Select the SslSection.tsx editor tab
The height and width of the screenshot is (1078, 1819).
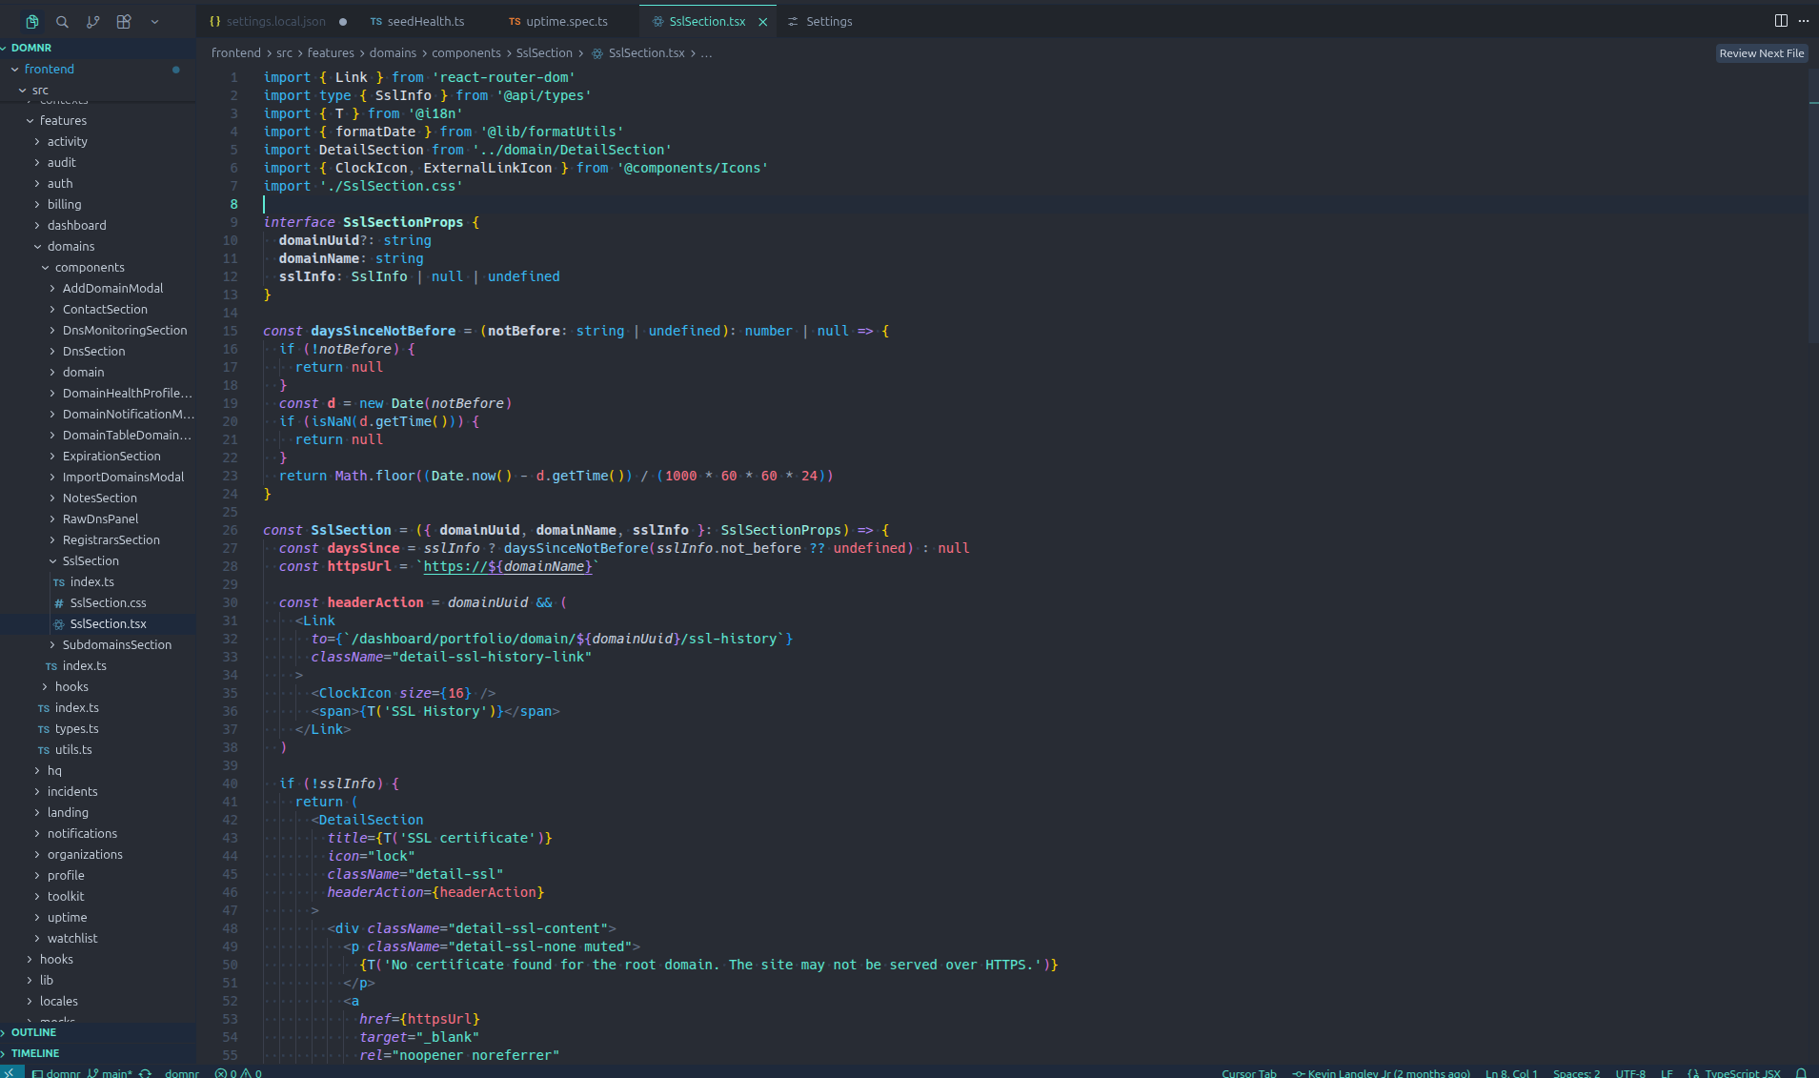pos(707,21)
